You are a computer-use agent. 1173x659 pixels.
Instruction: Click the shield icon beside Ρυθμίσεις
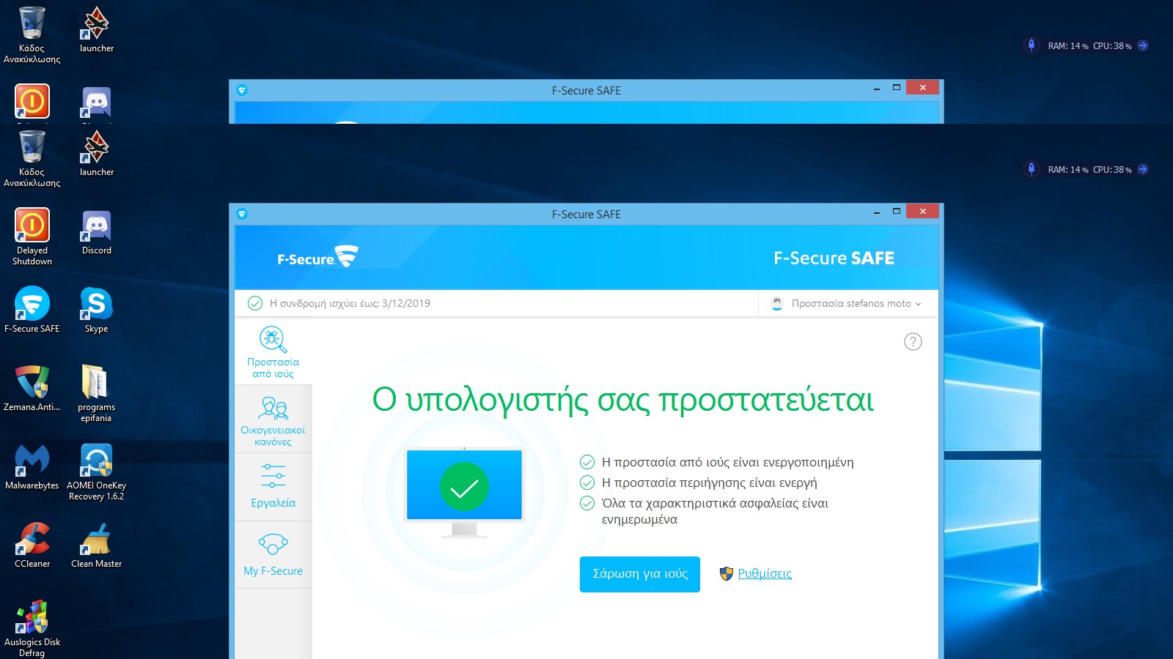pyautogui.click(x=727, y=573)
